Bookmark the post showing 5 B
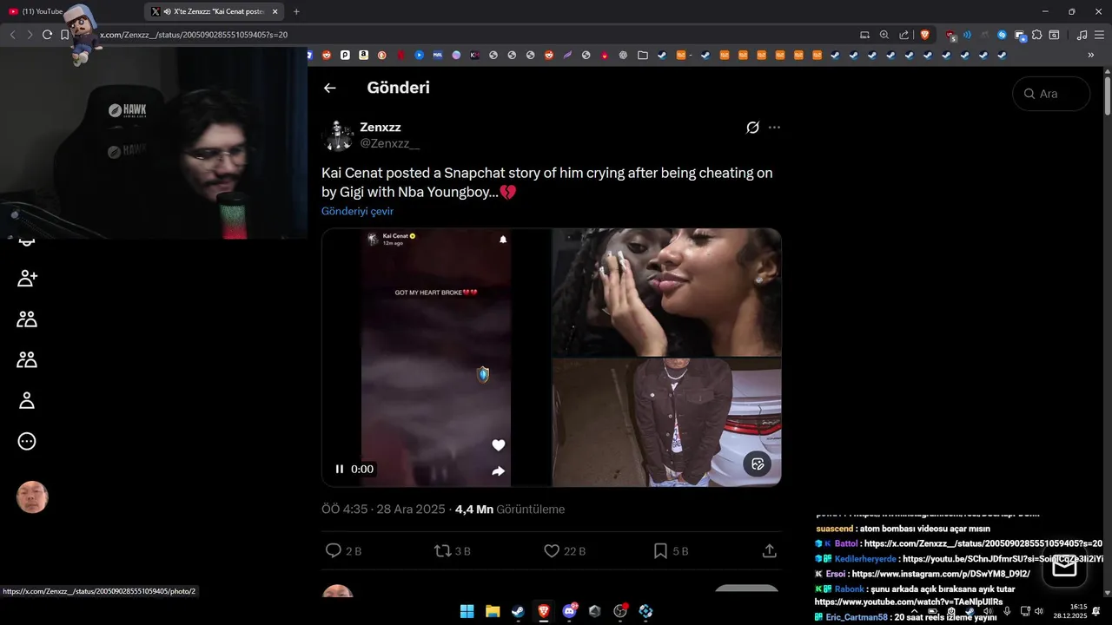The image size is (1112, 625). (x=660, y=550)
